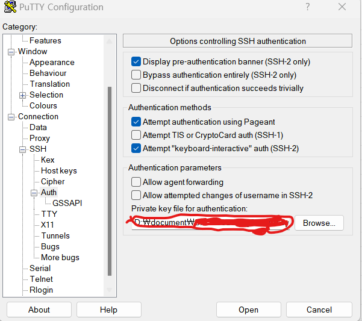362x321 pixels.
Task: Select More bugs in the tree
Action: [x=60, y=258]
